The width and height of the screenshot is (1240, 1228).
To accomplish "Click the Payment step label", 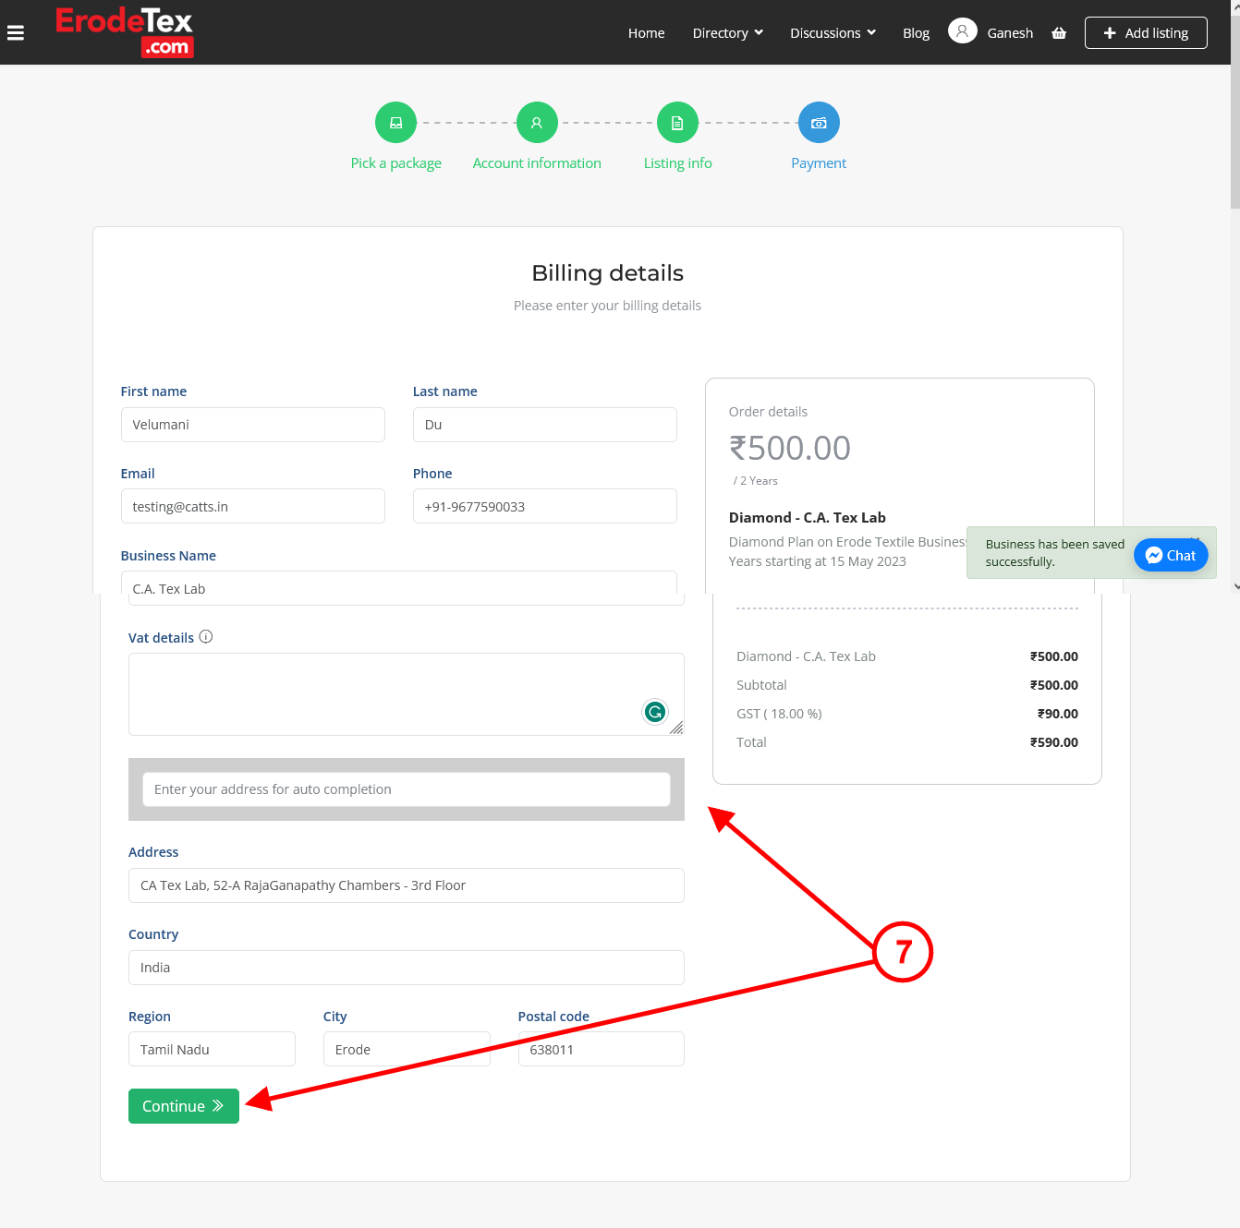I will click(819, 163).
